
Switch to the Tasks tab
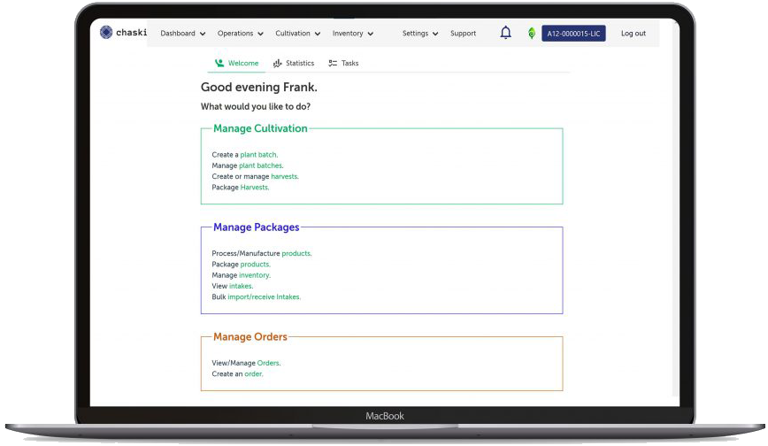pyautogui.click(x=349, y=64)
